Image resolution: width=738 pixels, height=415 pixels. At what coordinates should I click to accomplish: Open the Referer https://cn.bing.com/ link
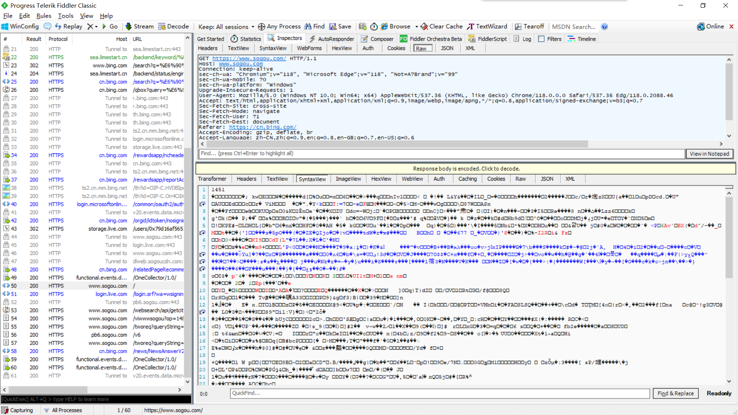click(x=263, y=127)
